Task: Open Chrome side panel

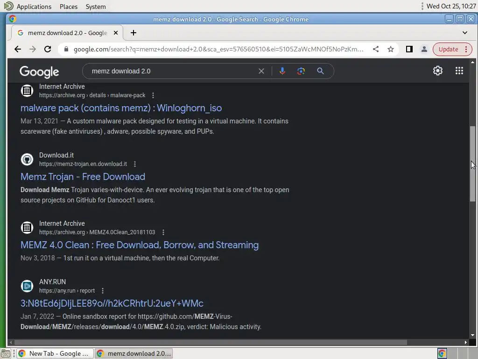Action: (x=409, y=49)
